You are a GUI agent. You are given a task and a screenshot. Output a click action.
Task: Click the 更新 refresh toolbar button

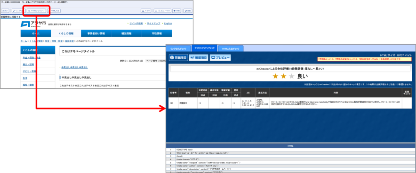click(x=188, y=11)
